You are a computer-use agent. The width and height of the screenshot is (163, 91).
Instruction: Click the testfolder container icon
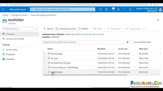click(x=5, y=21)
